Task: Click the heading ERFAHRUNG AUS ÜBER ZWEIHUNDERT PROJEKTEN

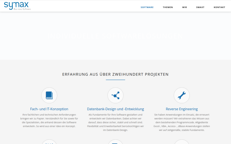Action: pyautogui.click(x=115, y=74)
